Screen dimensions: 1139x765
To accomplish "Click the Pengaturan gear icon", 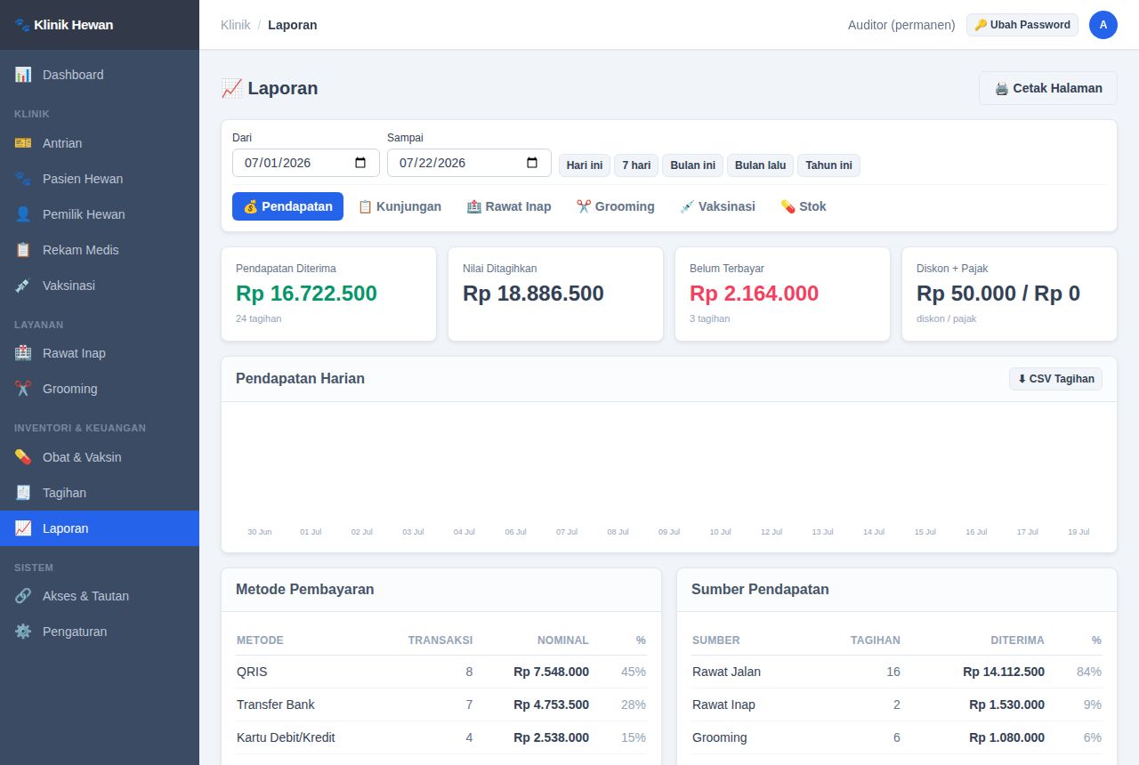I will [23, 632].
